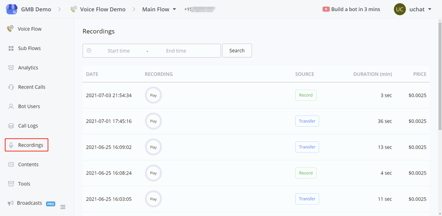Click the Broadcasts megaphone icon
Viewport: 442px width, 216px height.
10,203
